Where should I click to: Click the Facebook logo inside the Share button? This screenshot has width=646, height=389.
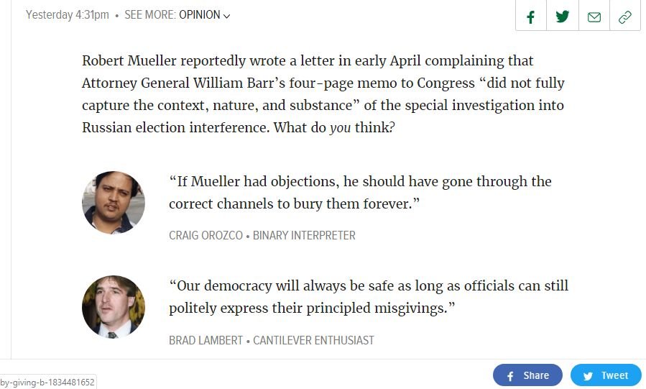coord(510,375)
